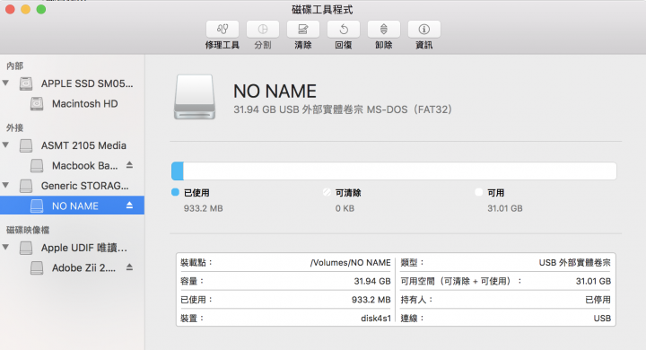
Task: Select the 清除 erase toolbar icon
Action: coord(303,30)
